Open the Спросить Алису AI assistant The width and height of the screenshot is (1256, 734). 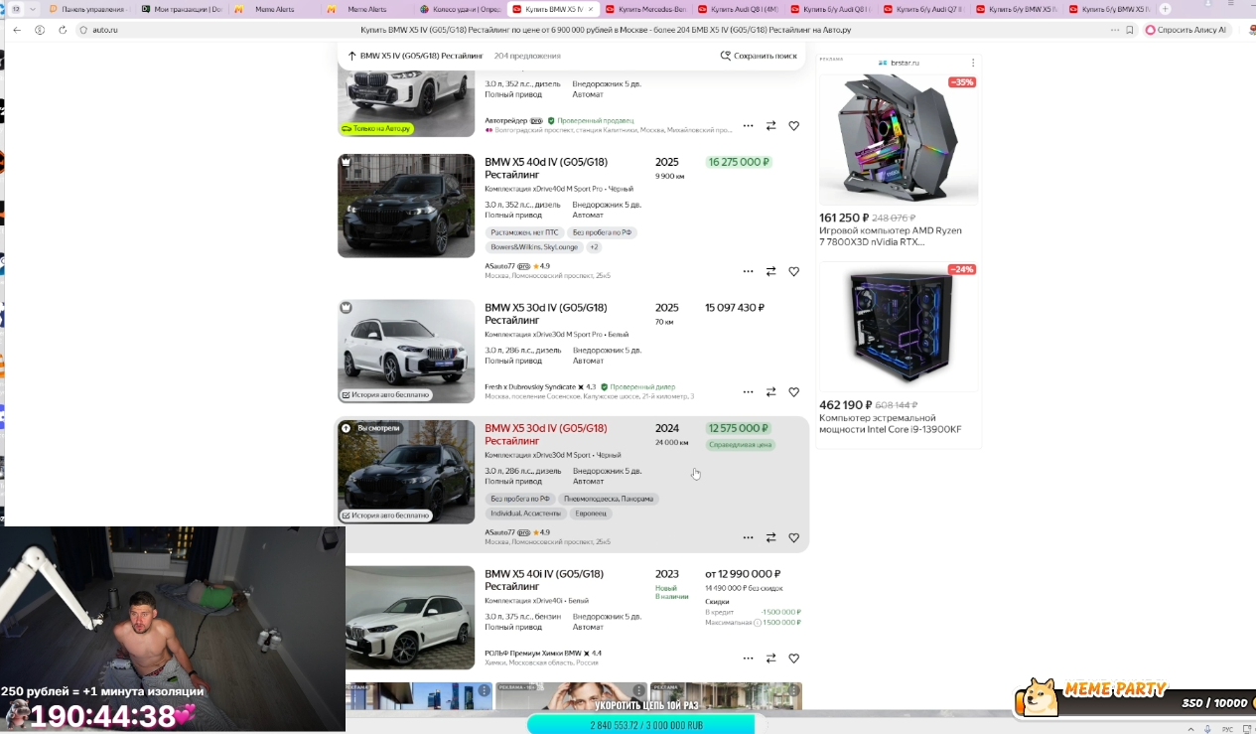pyautogui.click(x=1186, y=30)
